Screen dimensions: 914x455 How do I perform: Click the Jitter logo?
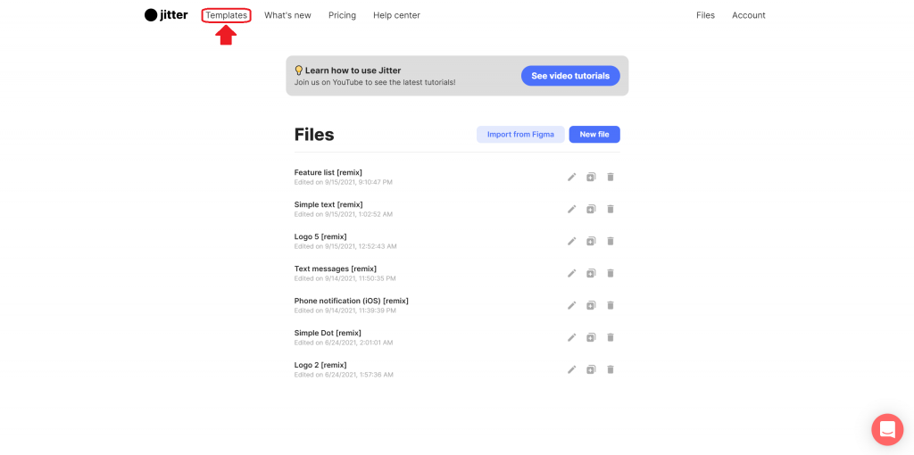pyautogui.click(x=166, y=15)
